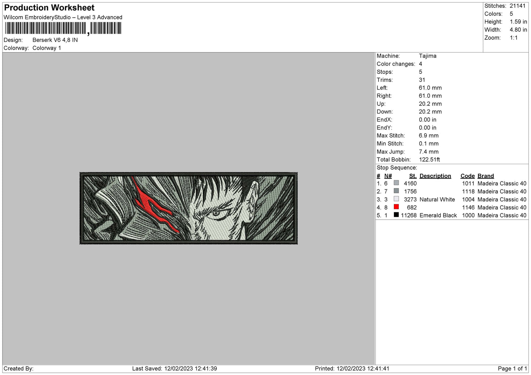
Task: Click the Description column header
Action: click(x=435, y=176)
